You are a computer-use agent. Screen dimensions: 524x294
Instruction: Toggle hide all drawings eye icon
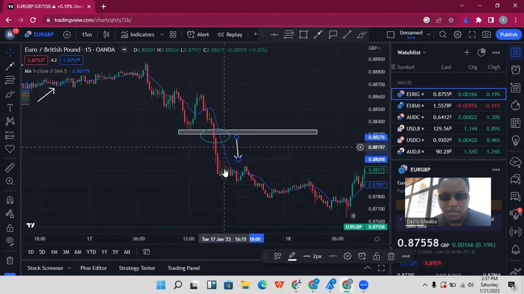pyautogui.click(x=10, y=241)
